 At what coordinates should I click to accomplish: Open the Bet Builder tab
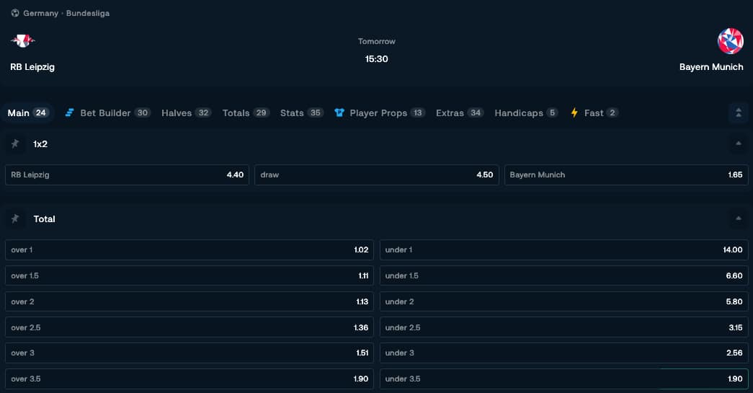click(108, 113)
